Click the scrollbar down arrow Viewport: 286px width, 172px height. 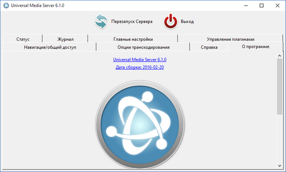pos(279,166)
